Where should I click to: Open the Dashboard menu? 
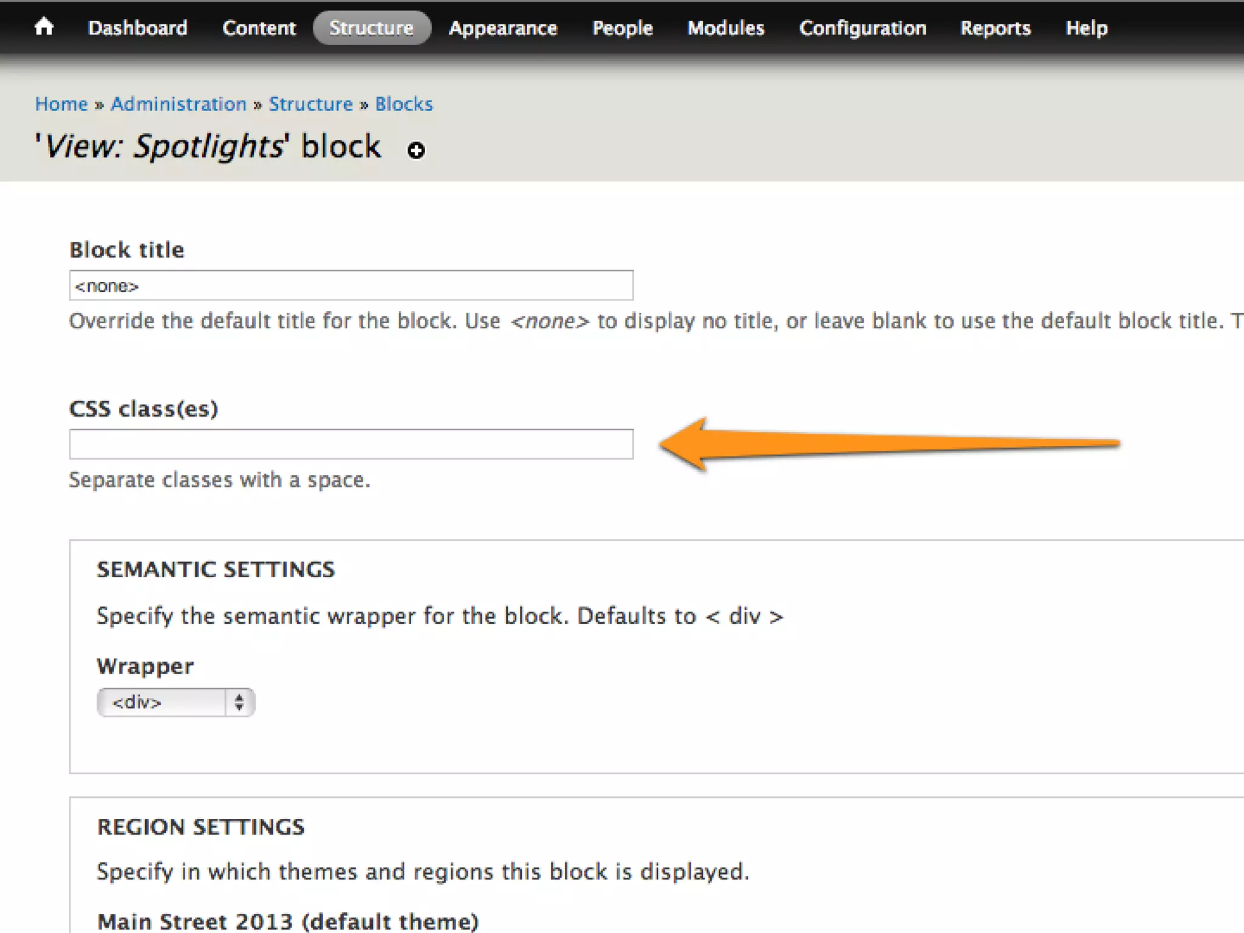point(137,28)
